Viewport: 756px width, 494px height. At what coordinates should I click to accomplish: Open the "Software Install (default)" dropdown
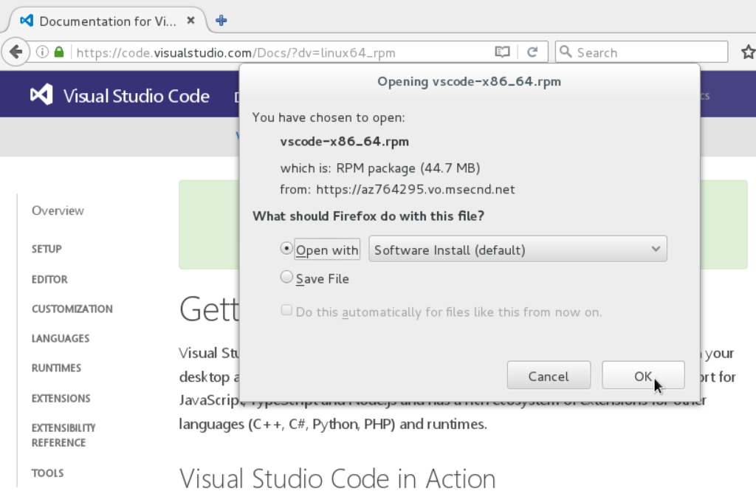(518, 250)
